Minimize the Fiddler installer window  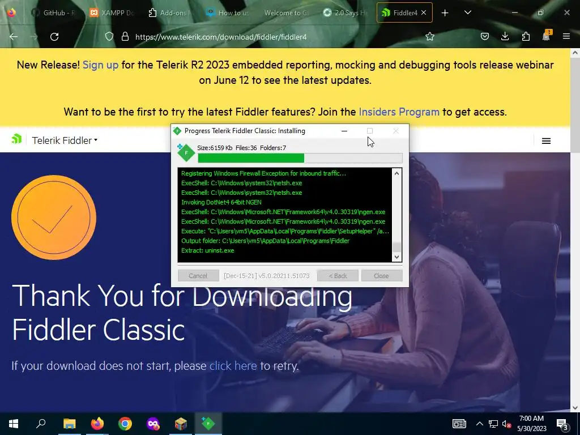[344, 131]
